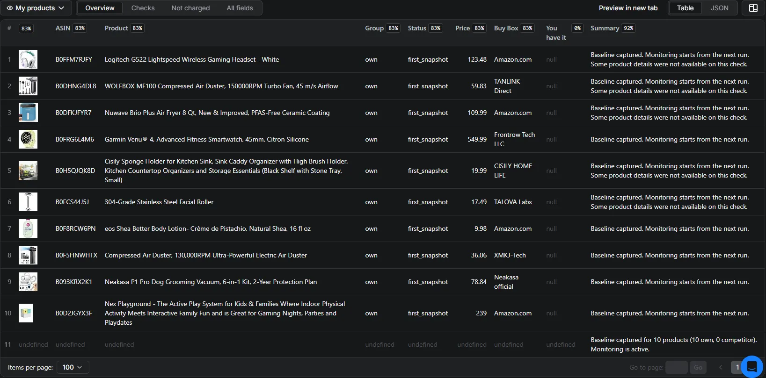Click the Go to page input field
The height and width of the screenshot is (378, 766).
pos(676,367)
